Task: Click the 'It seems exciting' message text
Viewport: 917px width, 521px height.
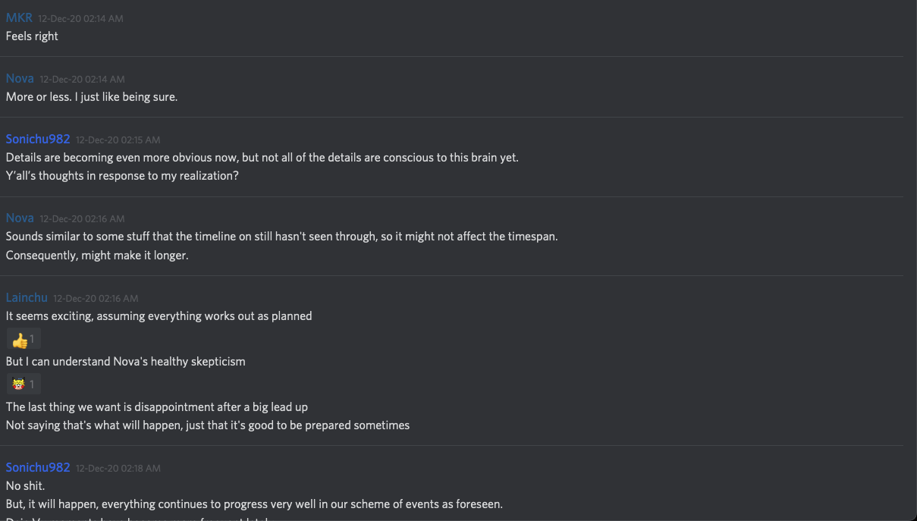Action: coord(159,315)
